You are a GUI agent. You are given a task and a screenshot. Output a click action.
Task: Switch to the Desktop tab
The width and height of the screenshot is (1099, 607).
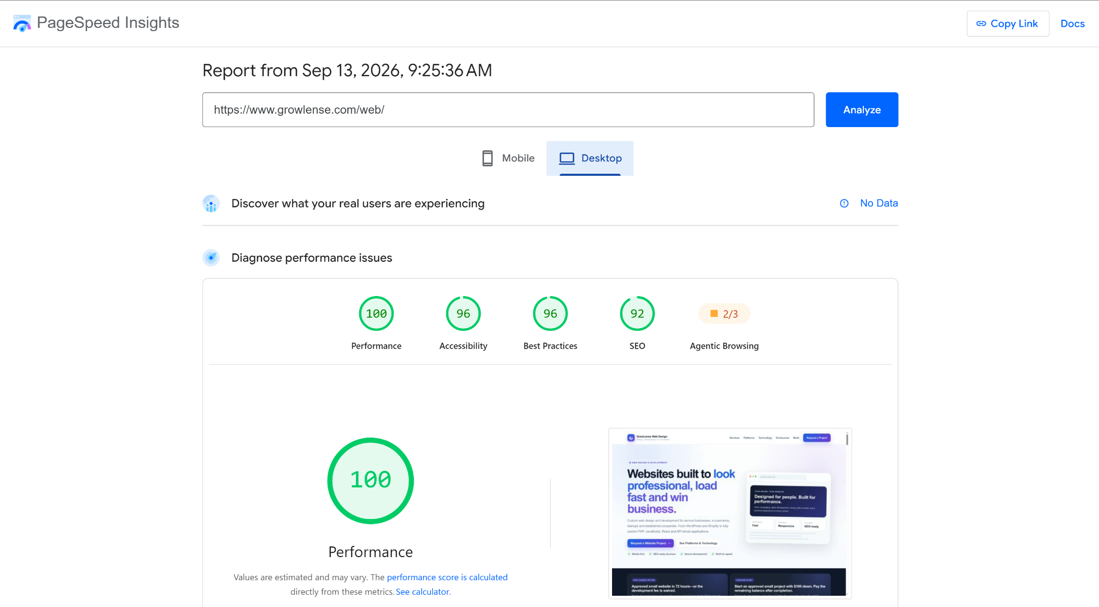point(590,158)
